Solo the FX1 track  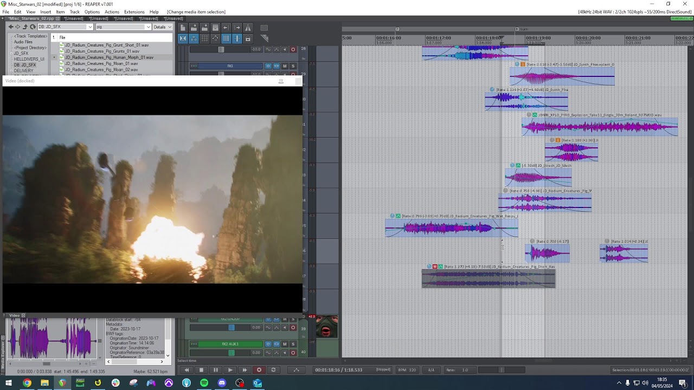pyautogui.click(x=293, y=66)
